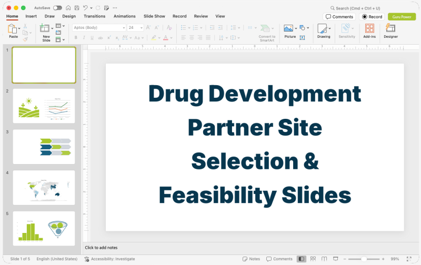Expand the New Slide dropdown arrow
This screenshot has height=265, width=421.
point(52,28)
